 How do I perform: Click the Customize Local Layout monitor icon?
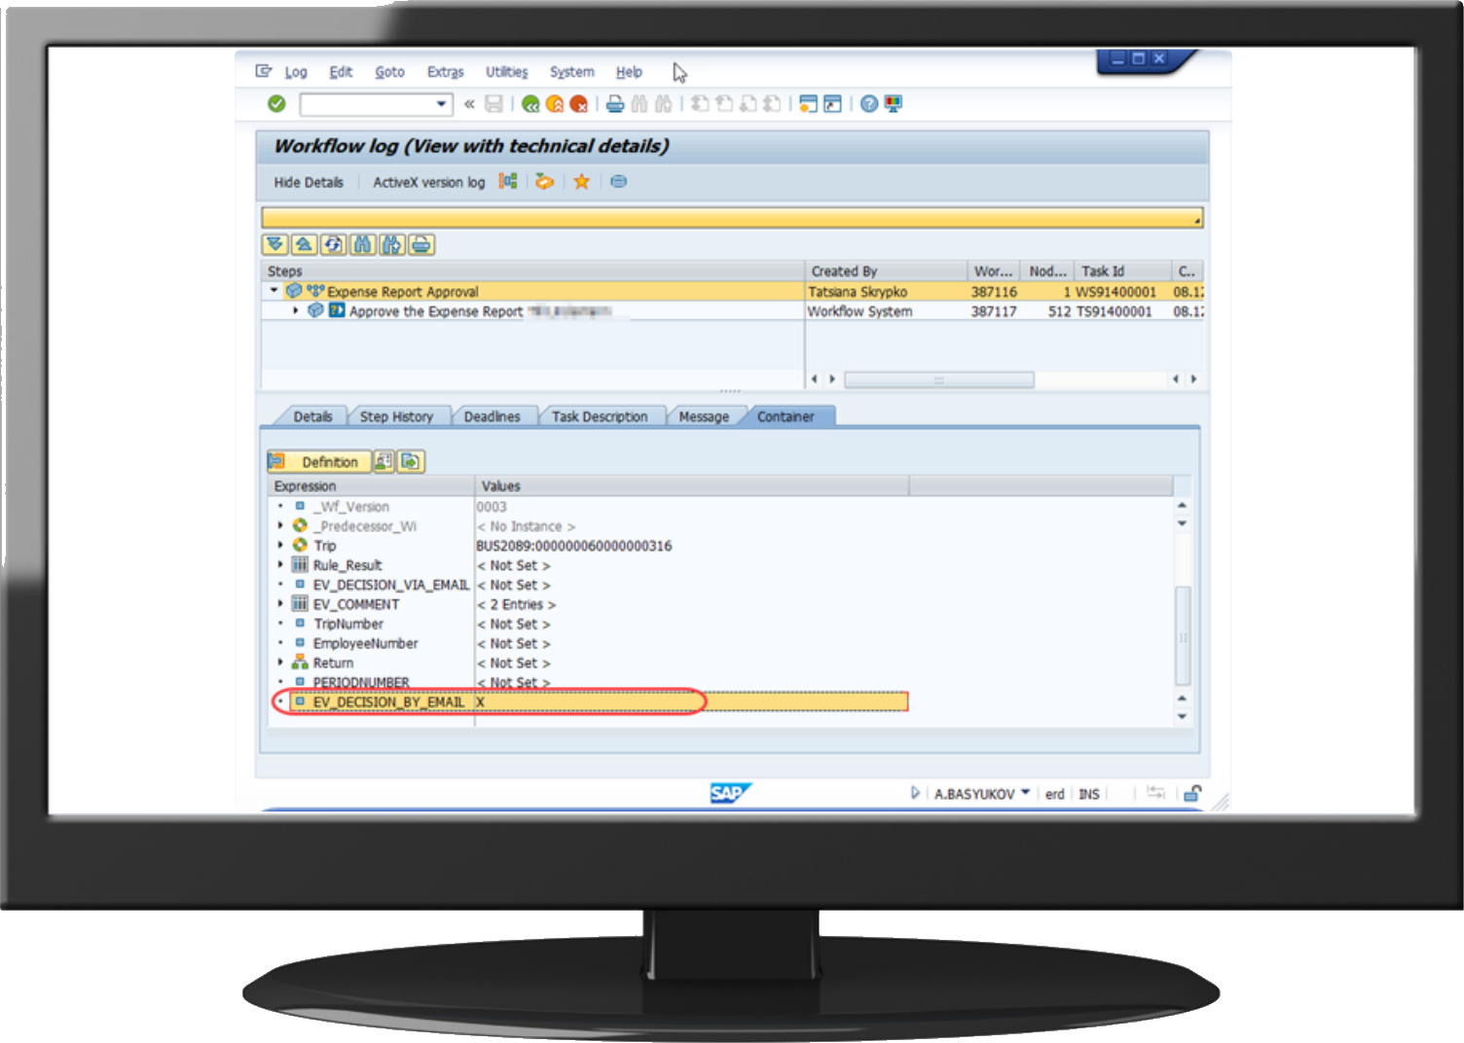[893, 103]
